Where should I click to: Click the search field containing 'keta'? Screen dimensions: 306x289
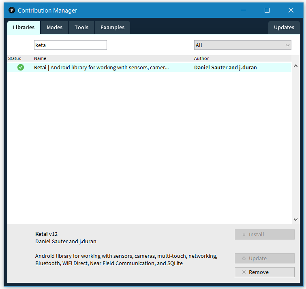coord(71,45)
